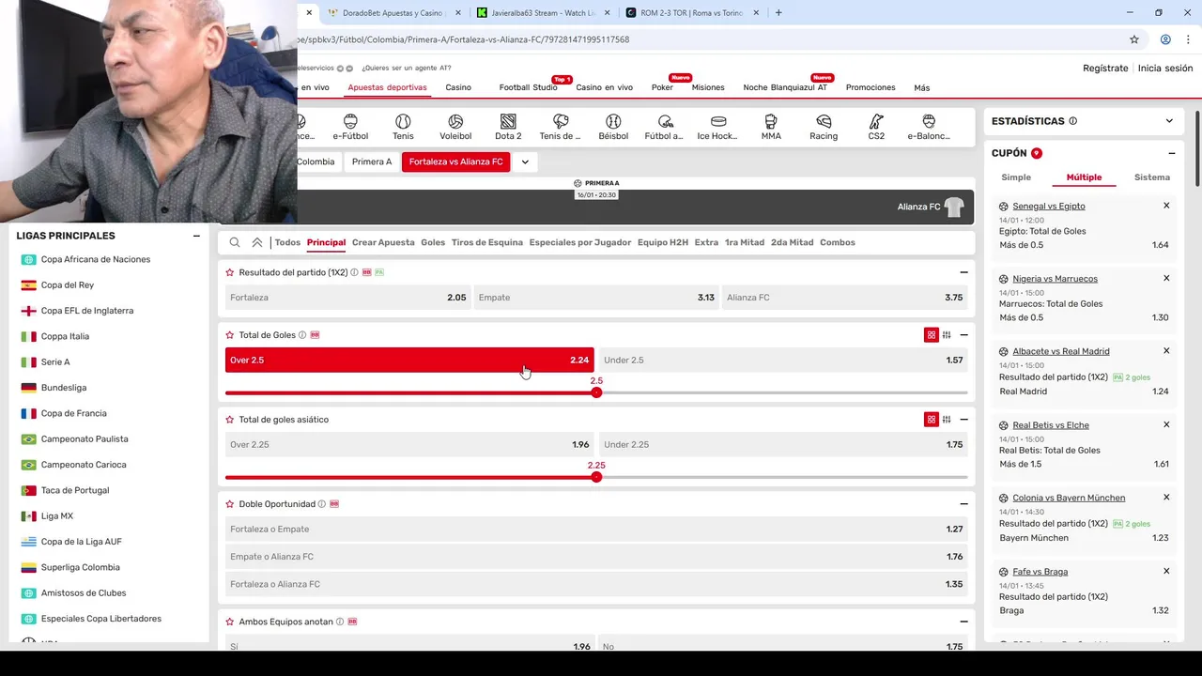Select the Tenis sport icon
This screenshot has width=1202, height=676.
403,127
